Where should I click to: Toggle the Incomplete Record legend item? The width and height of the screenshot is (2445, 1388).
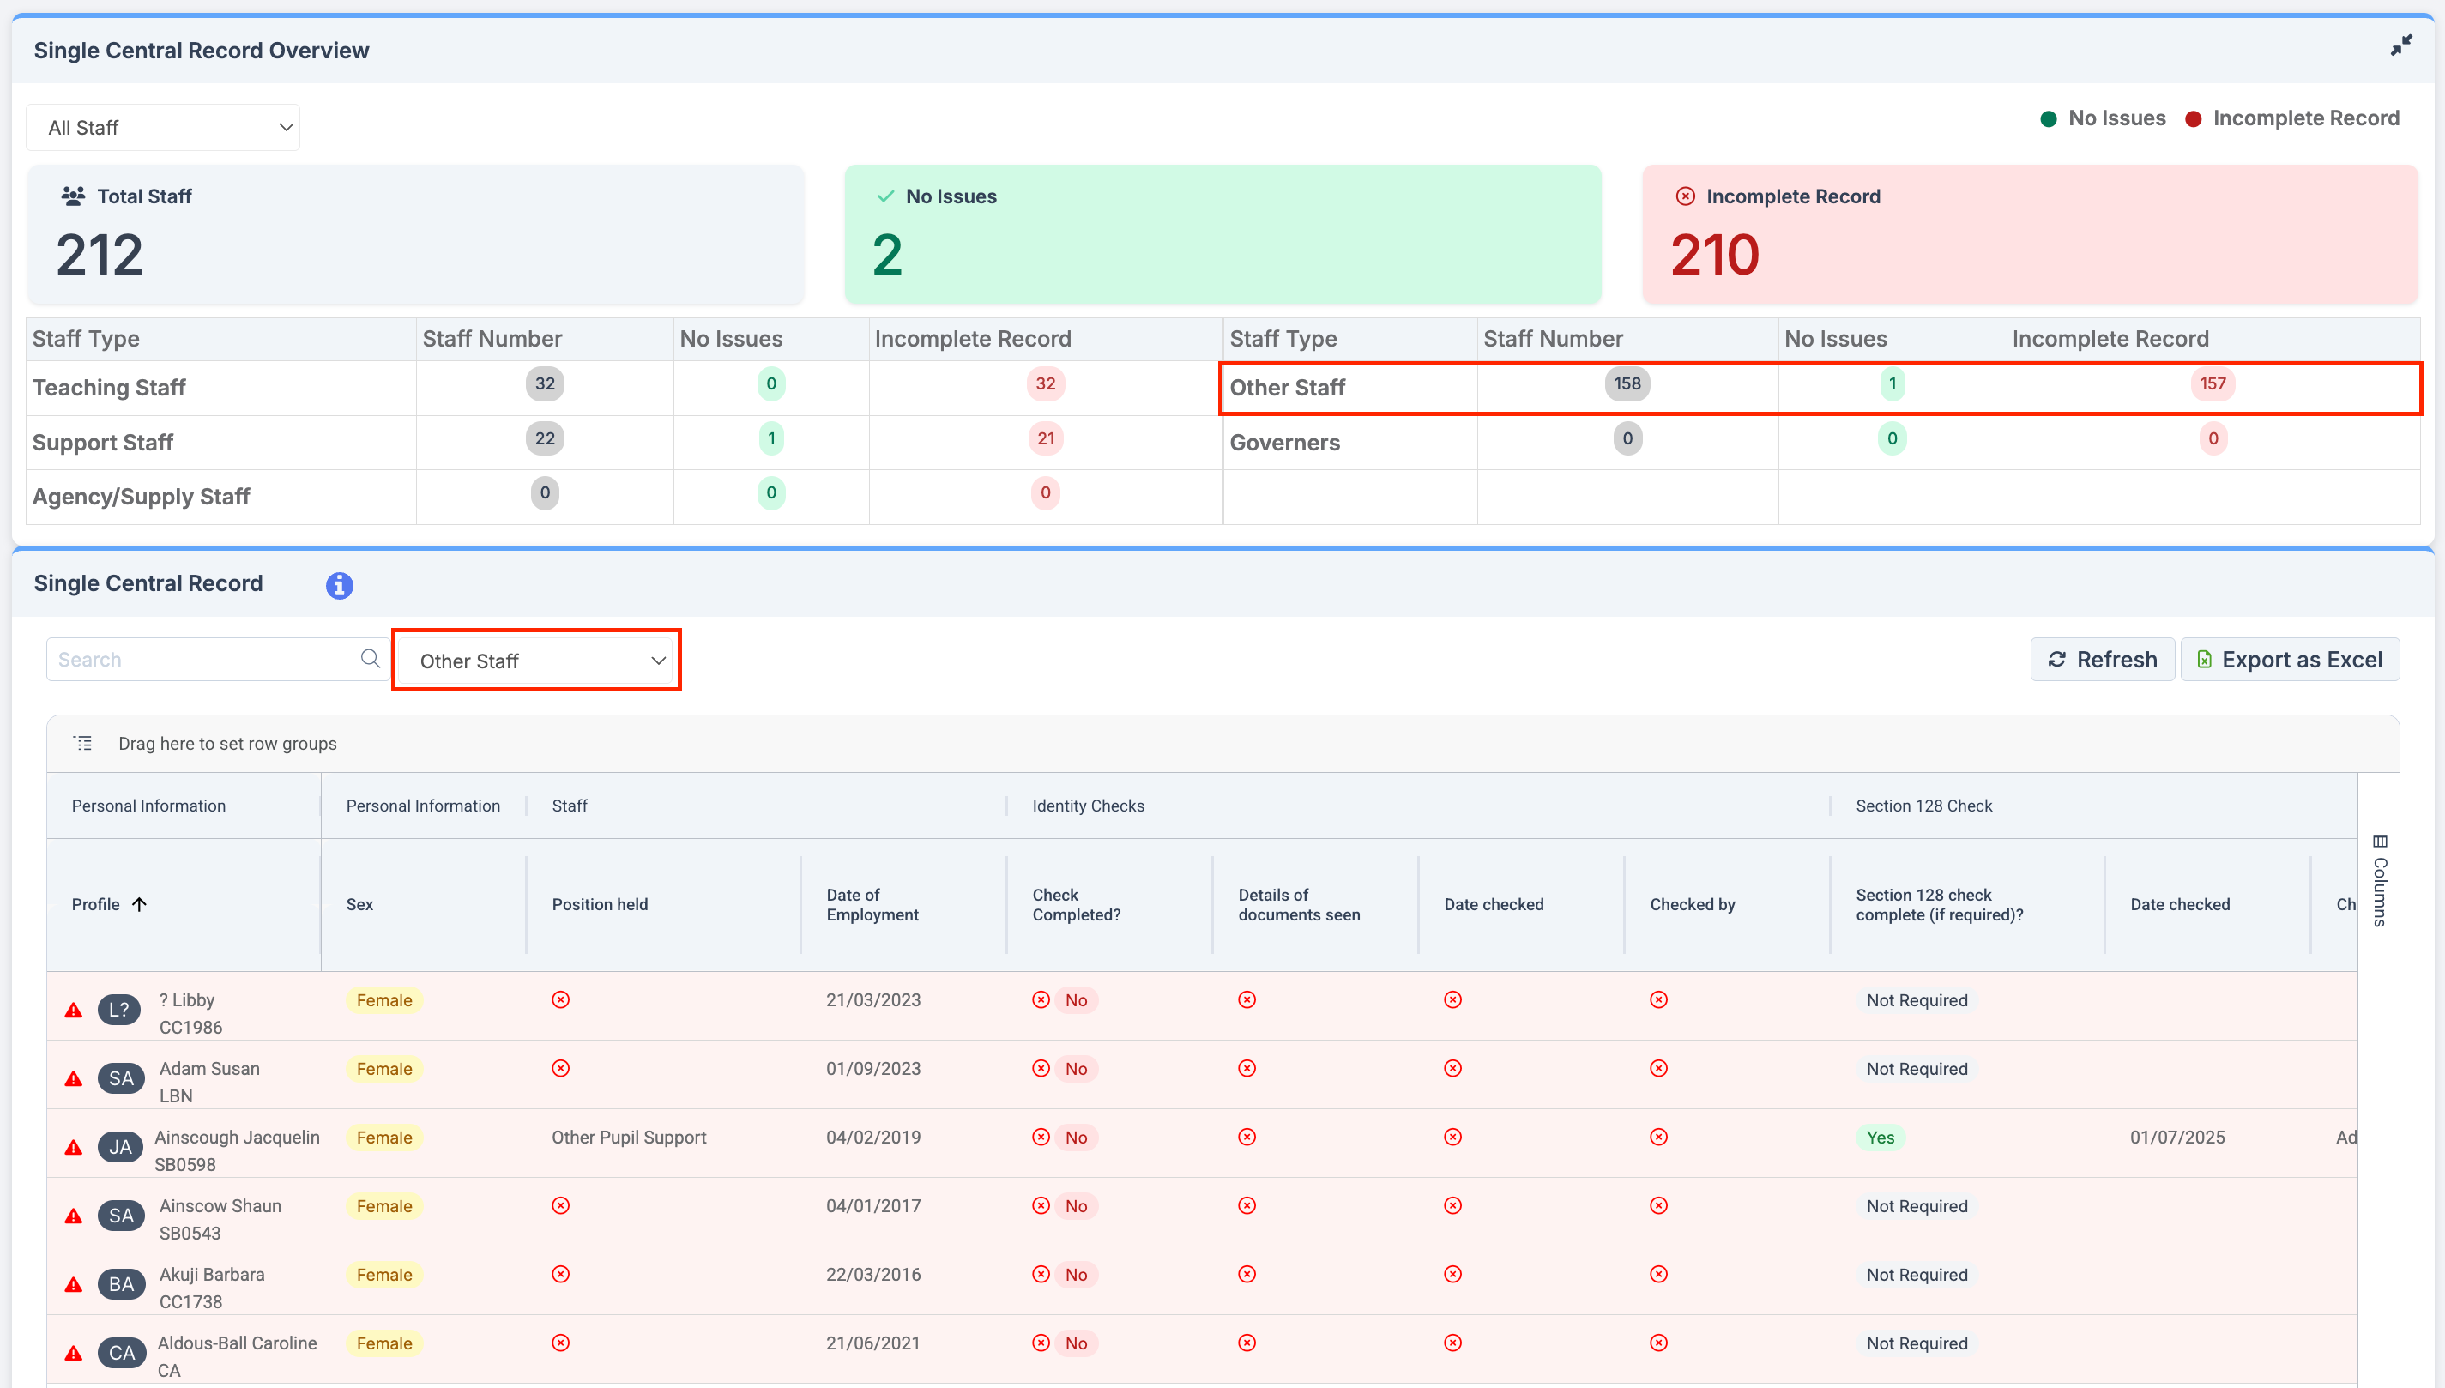2291,118
